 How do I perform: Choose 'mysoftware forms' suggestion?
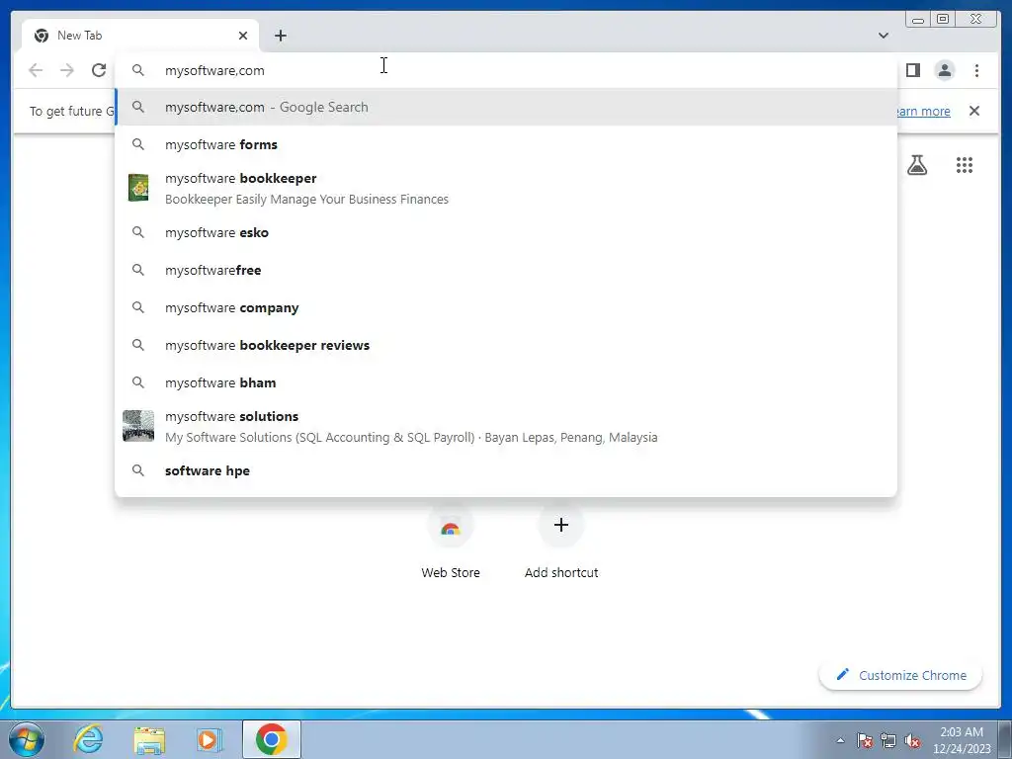(x=506, y=144)
